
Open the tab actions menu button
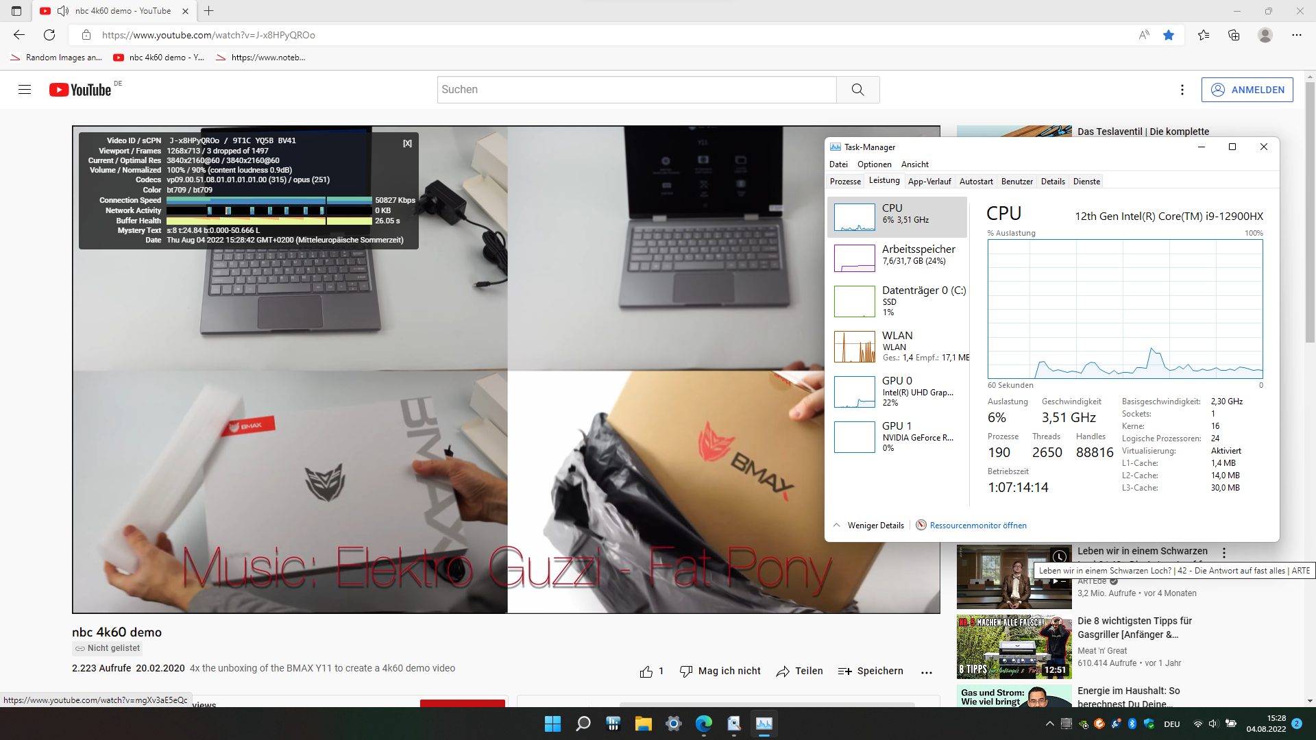[16, 11]
